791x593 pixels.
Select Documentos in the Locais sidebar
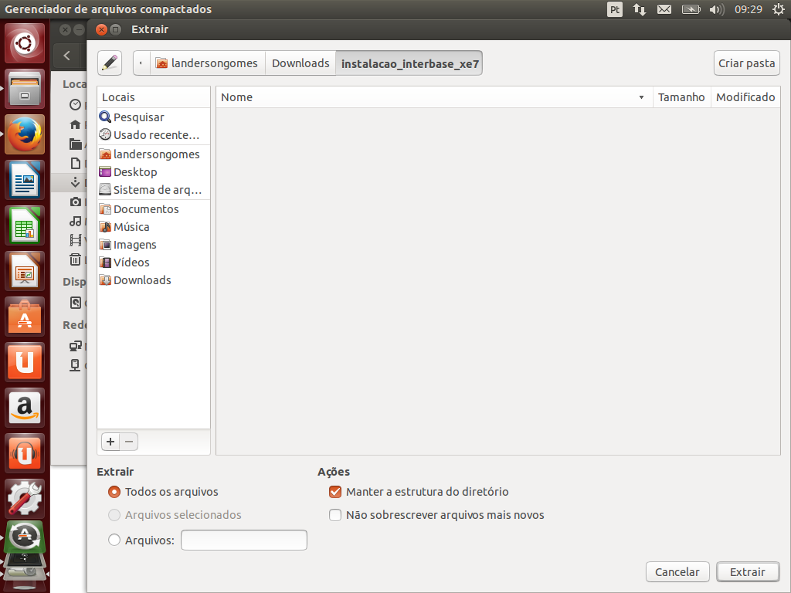coord(145,209)
